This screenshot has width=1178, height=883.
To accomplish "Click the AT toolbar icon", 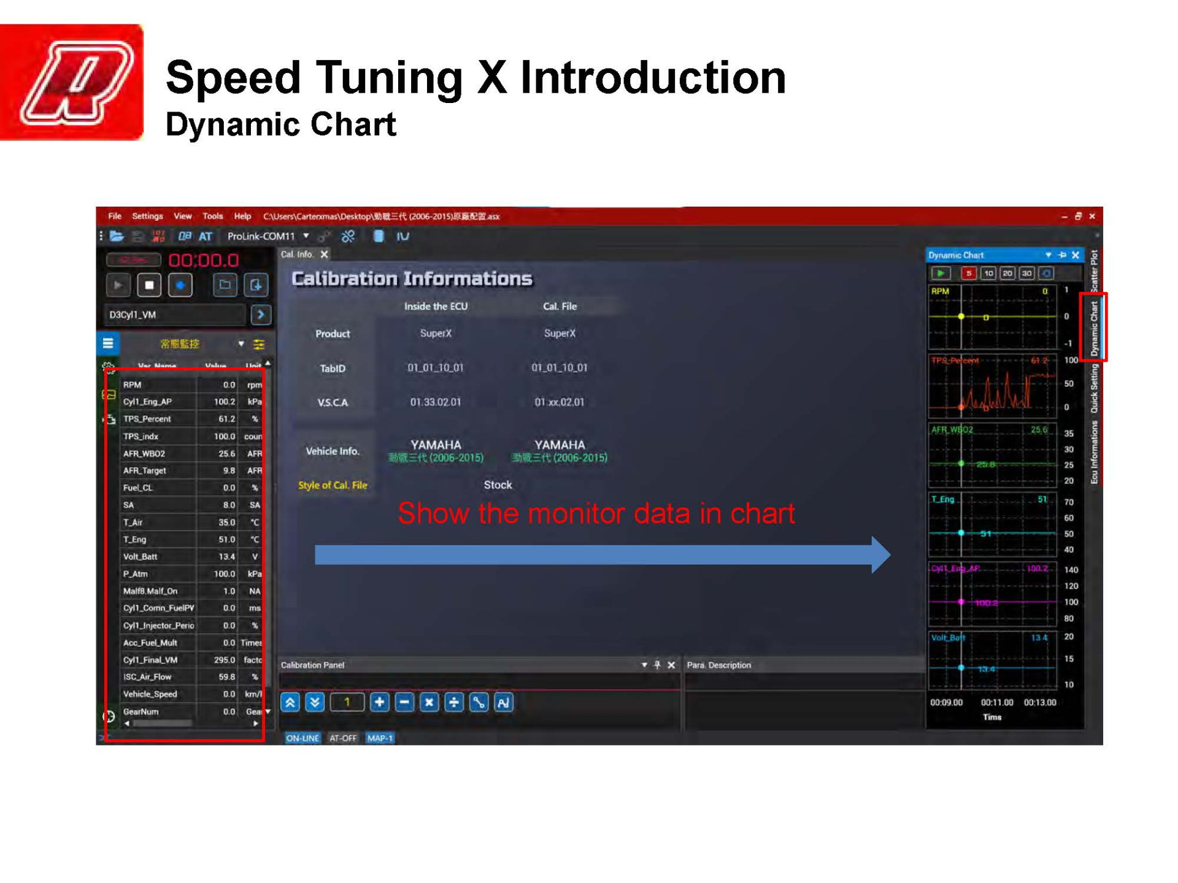I will 206,237.
